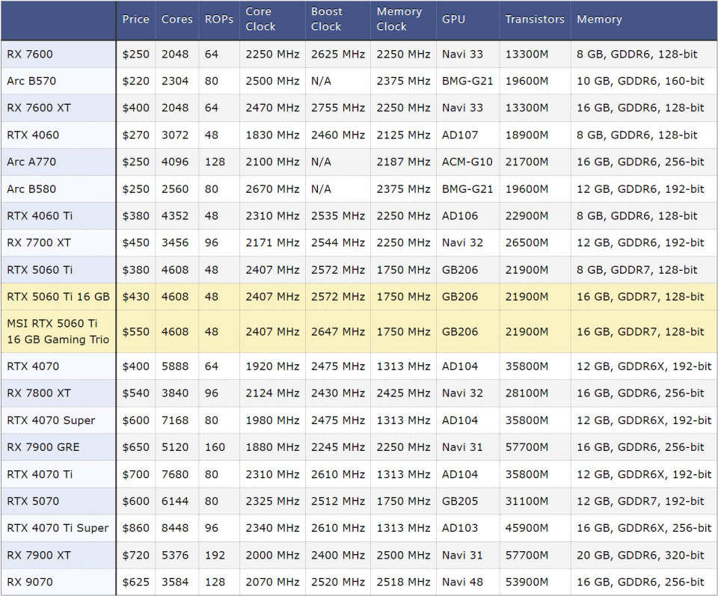Screen dimensions: 718x596
Task: Click the 2670 MHz core clock cell
Action: coord(272,189)
